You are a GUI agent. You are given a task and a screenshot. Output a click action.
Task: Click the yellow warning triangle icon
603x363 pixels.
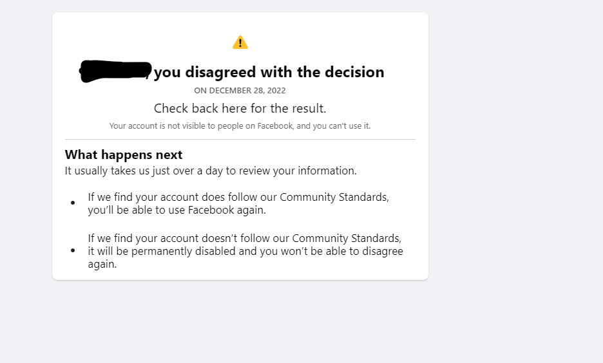coord(240,42)
